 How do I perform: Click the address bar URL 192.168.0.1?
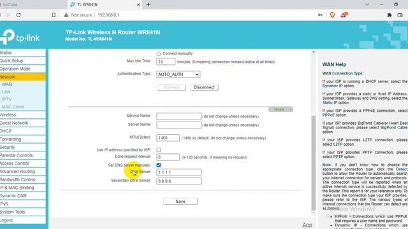(108, 15)
